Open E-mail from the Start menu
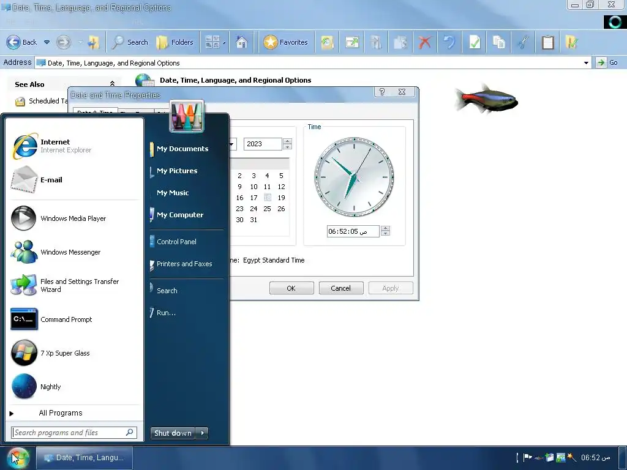The width and height of the screenshot is (627, 470). pyautogui.click(x=74, y=180)
